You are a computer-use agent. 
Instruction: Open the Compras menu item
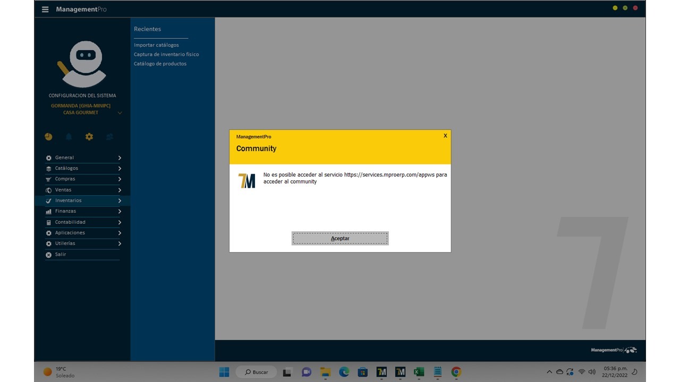(65, 179)
